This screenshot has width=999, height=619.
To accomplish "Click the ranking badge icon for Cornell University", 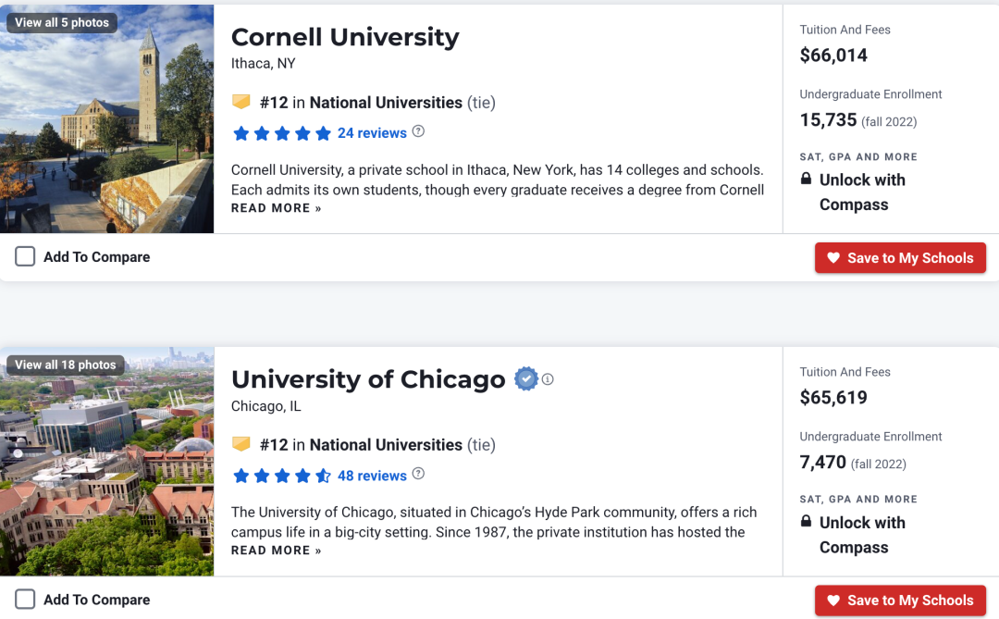I will (x=241, y=102).
